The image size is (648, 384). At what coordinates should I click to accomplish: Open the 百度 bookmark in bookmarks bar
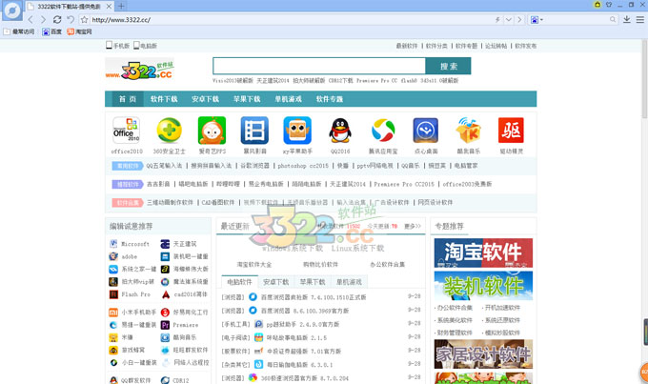(x=51, y=31)
